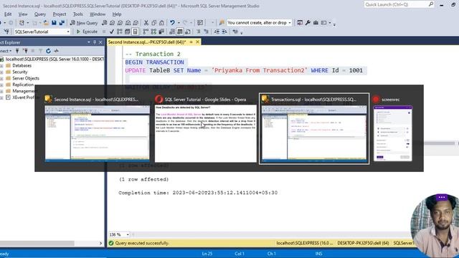The width and height of the screenshot is (459, 258).
Task: Switch to Transactions.sql window thumbnail
Action: 314,129
